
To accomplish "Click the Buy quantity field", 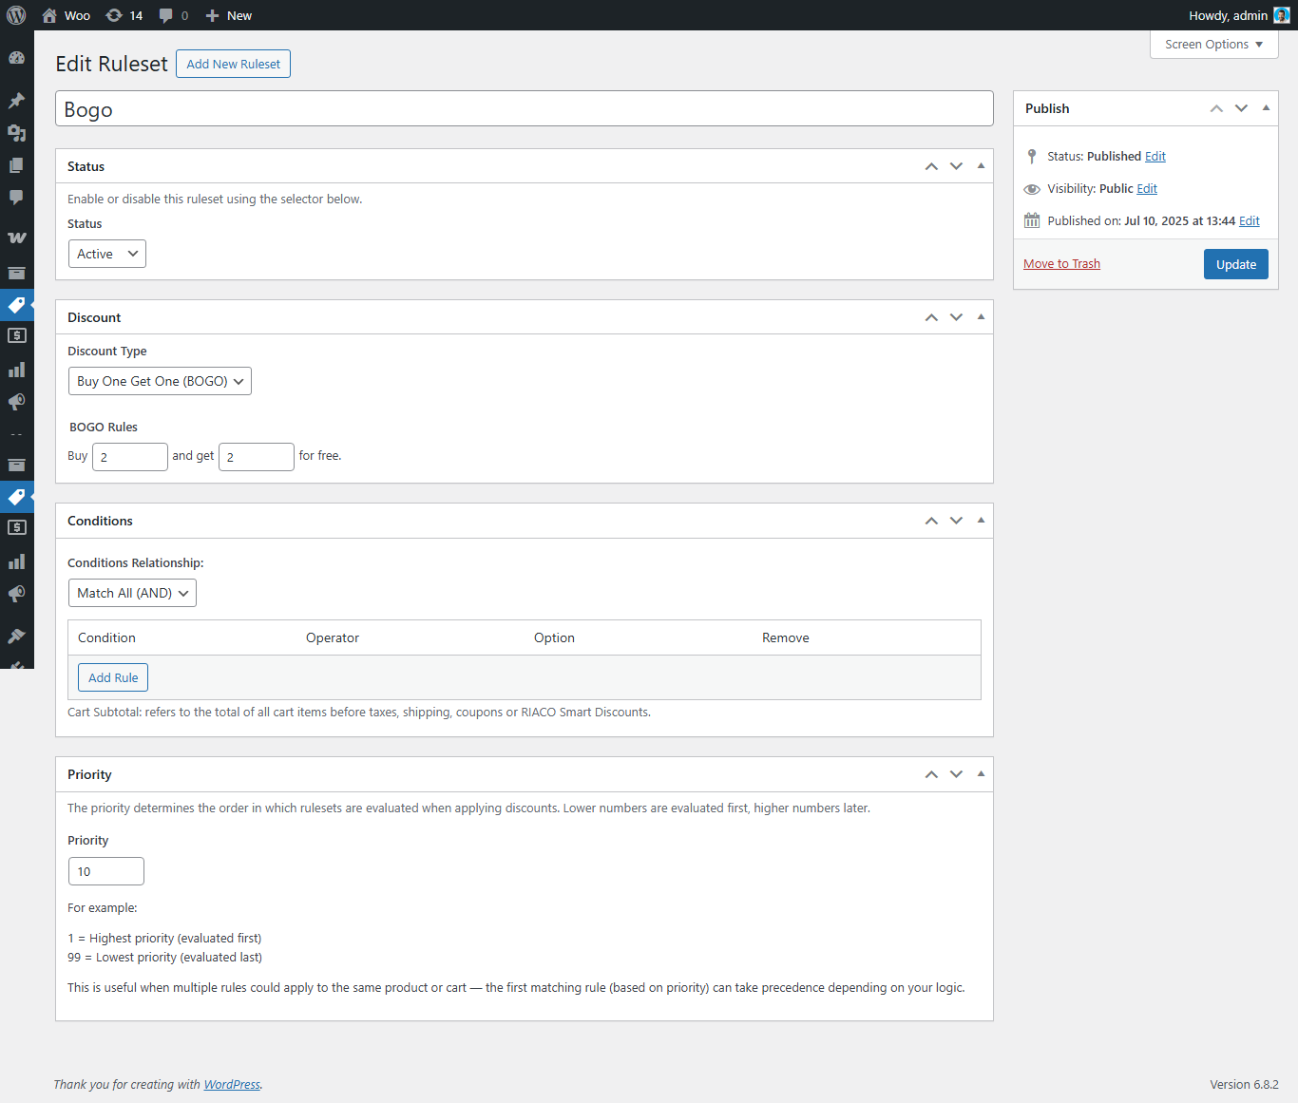I will tap(130, 457).
